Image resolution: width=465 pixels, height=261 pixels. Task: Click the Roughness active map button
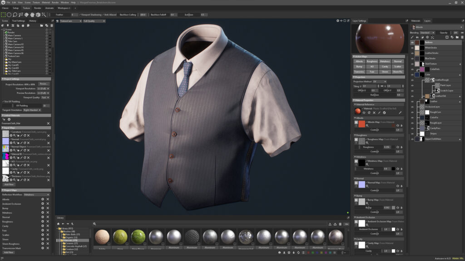[x=372, y=61]
